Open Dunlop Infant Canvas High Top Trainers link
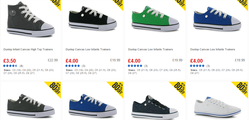Screen dimensions: 249x120 tap(28, 50)
